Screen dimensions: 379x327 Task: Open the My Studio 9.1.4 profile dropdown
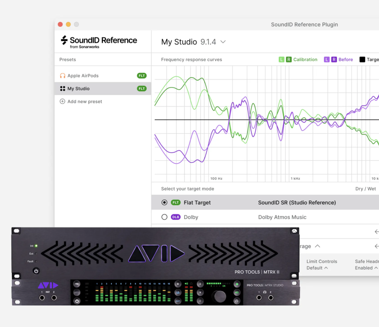pos(193,42)
